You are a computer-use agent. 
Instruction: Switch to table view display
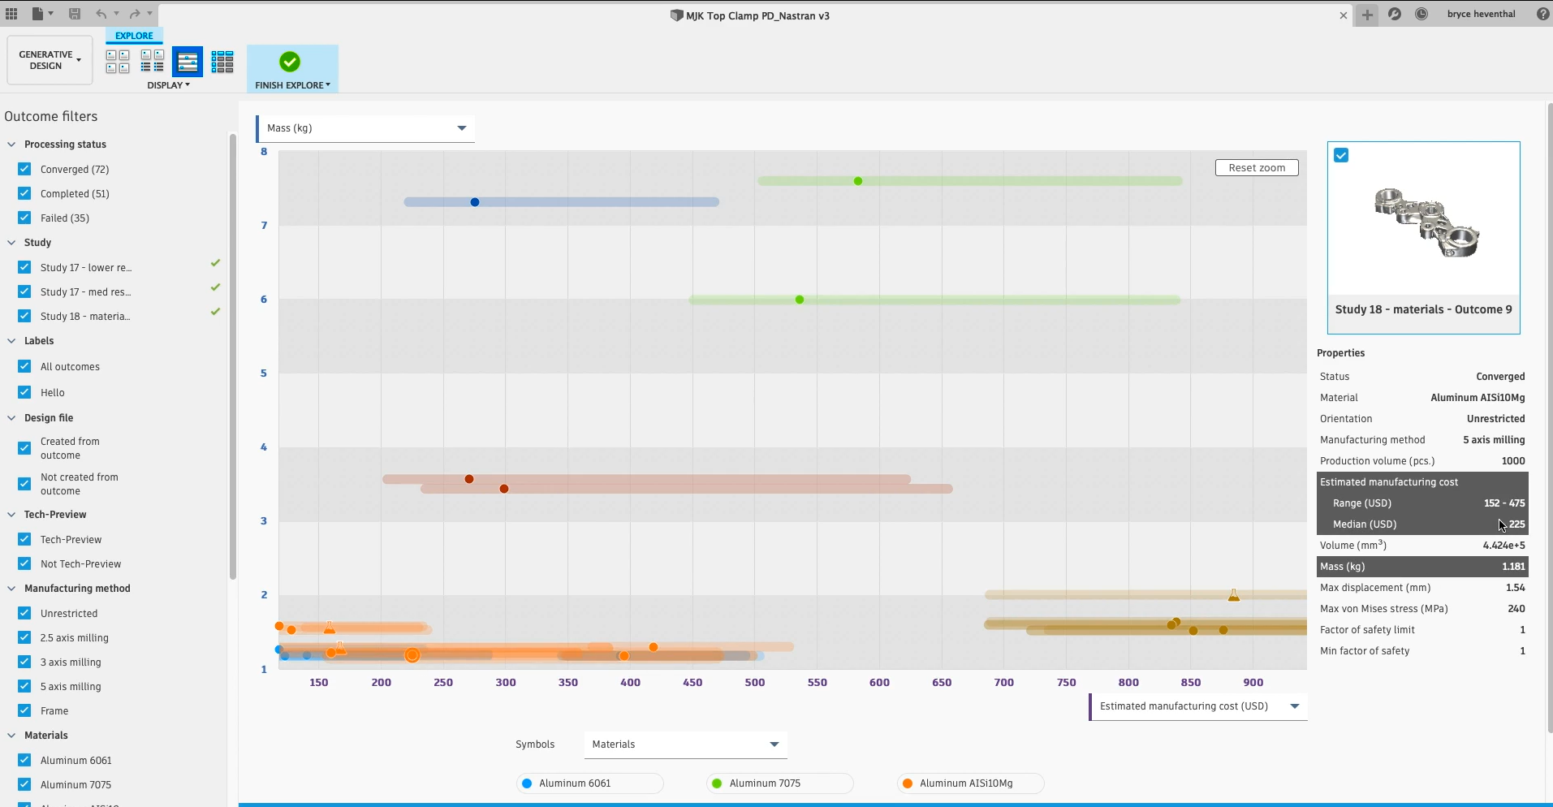pyautogui.click(x=222, y=62)
